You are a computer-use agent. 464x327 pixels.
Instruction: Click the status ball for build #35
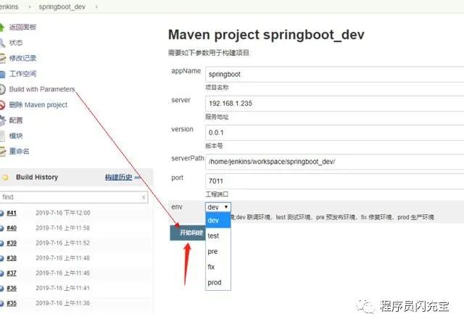click(x=1, y=303)
